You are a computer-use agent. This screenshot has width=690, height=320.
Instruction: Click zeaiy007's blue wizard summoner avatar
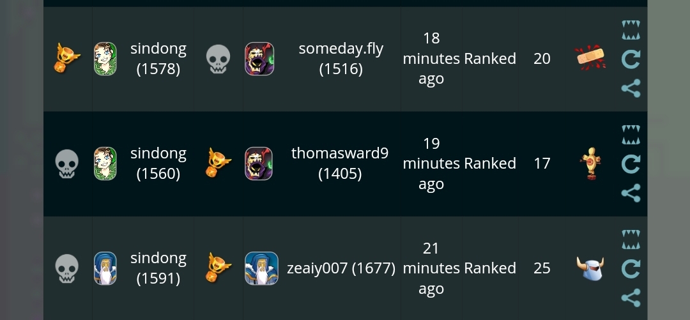[x=261, y=268]
